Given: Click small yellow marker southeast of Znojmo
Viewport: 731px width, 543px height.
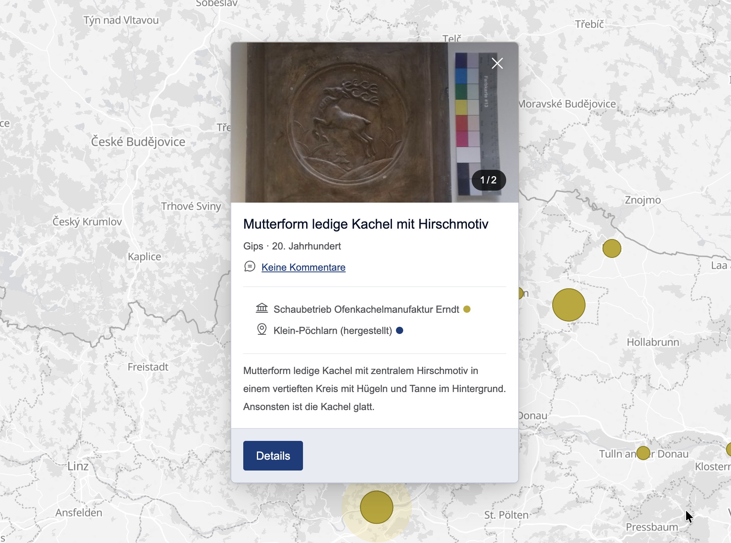Looking at the screenshot, I should (x=612, y=248).
